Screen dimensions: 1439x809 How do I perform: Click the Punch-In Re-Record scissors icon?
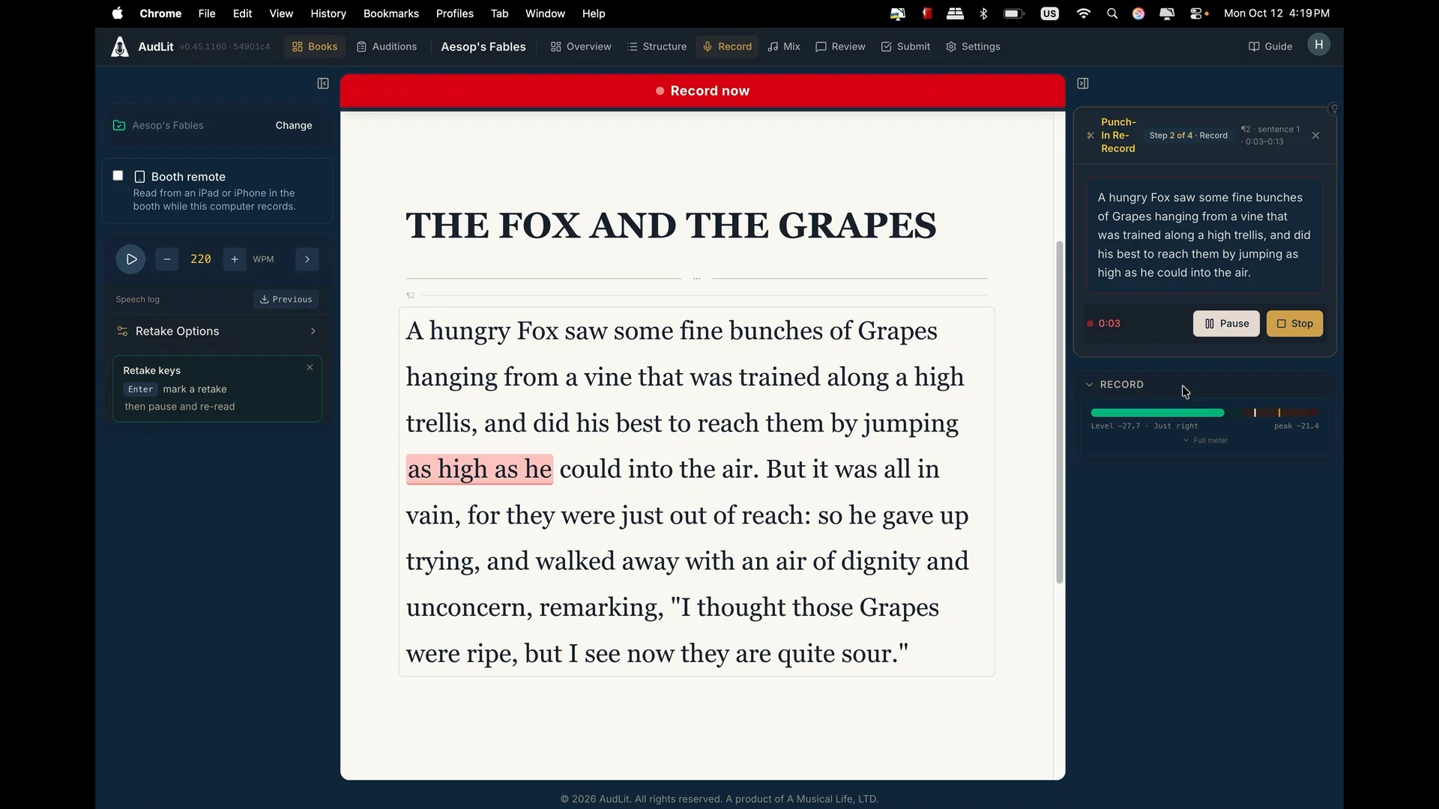[x=1090, y=136]
